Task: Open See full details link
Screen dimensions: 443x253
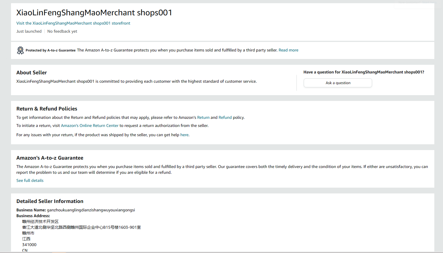Action: click(x=30, y=180)
